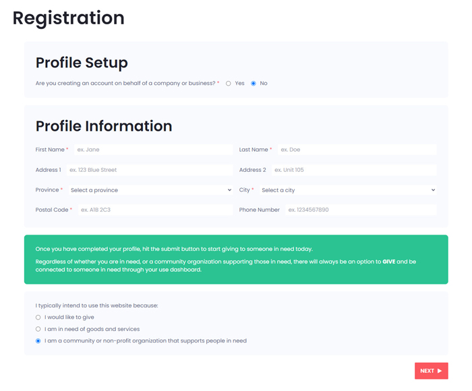Image resolution: width=472 pixels, height=391 pixels.
Task: Choose "I would like to give" option
Action: (38, 318)
